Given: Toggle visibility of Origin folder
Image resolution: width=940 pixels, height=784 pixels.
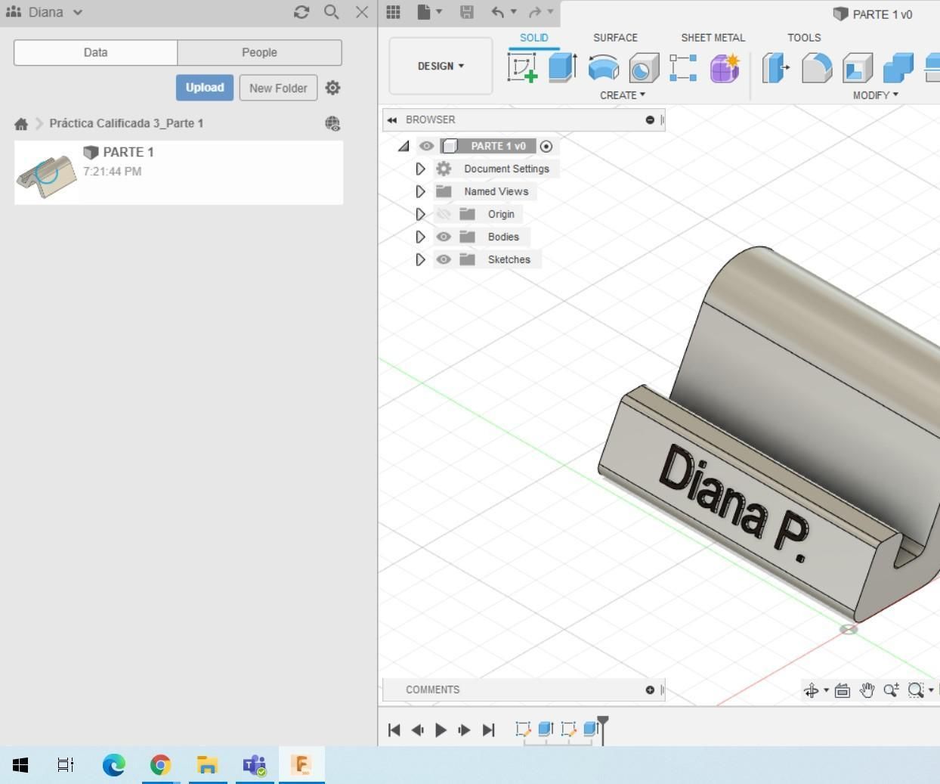Looking at the screenshot, I should pos(444,214).
